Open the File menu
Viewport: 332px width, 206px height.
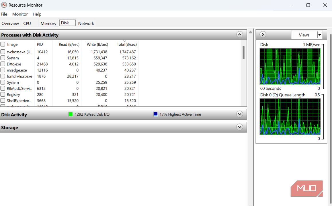click(4, 14)
